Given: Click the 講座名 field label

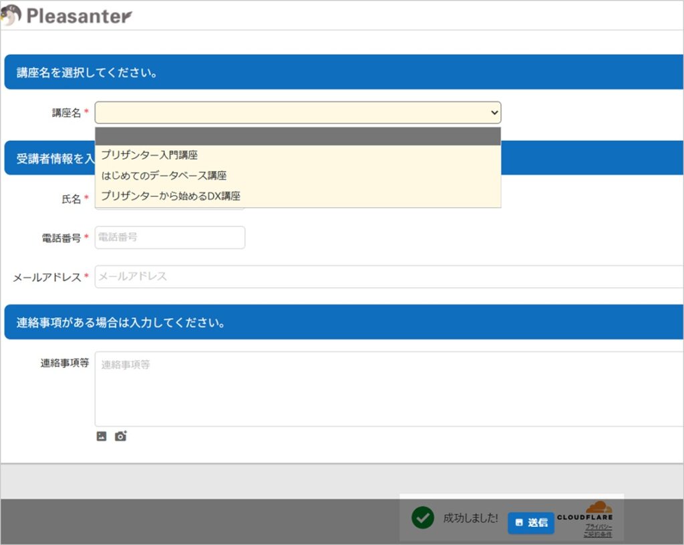Looking at the screenshot, I should coord(66,114).
